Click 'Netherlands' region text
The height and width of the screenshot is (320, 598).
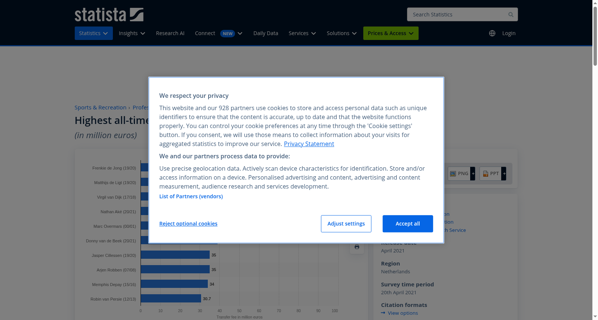(395, 271)
